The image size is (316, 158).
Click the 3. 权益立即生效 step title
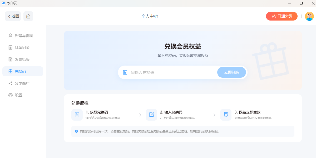pyautogui.click(x=248, y=112)
